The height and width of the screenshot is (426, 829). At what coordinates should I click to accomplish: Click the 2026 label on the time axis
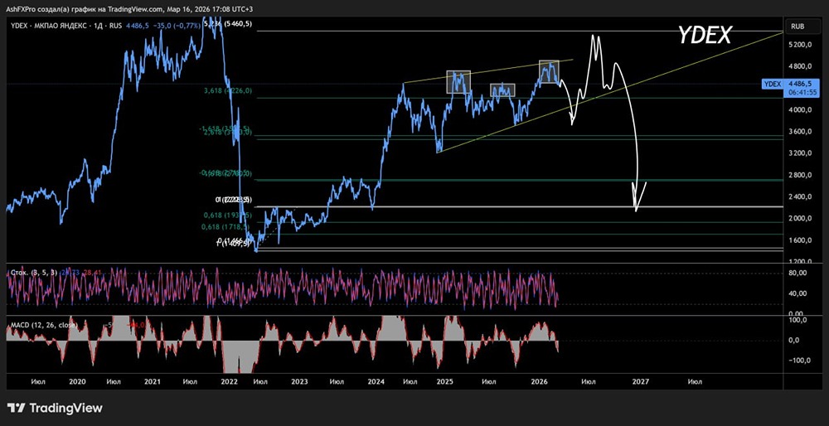pyautogui.click(x=539, y=381)
